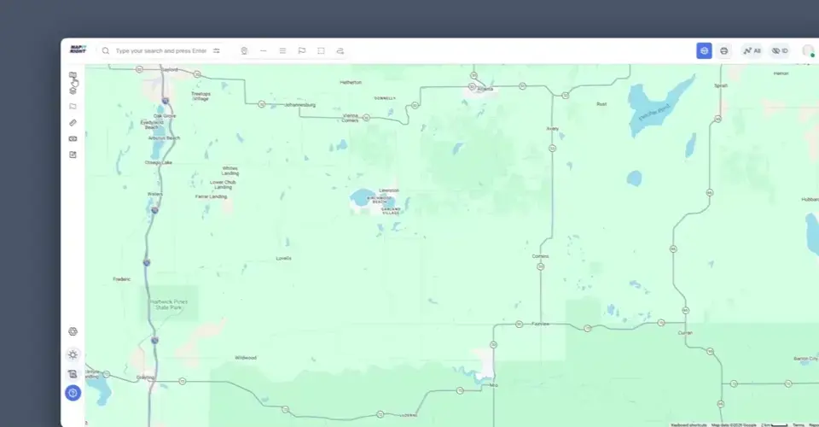819x427 pixels.
Task: Click the 'Keyboard shortcuts' link at map bottom
Action: pyautogui.click(x=688, y=425)
